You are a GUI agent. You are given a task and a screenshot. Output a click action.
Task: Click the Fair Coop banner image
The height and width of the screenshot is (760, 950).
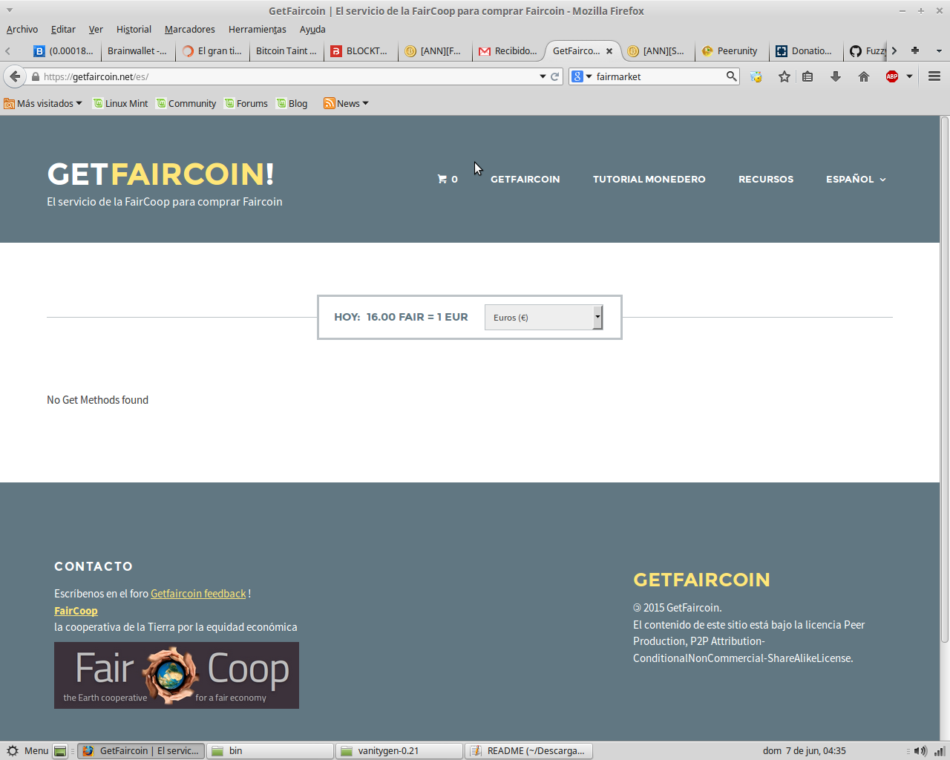coord(177,675)
